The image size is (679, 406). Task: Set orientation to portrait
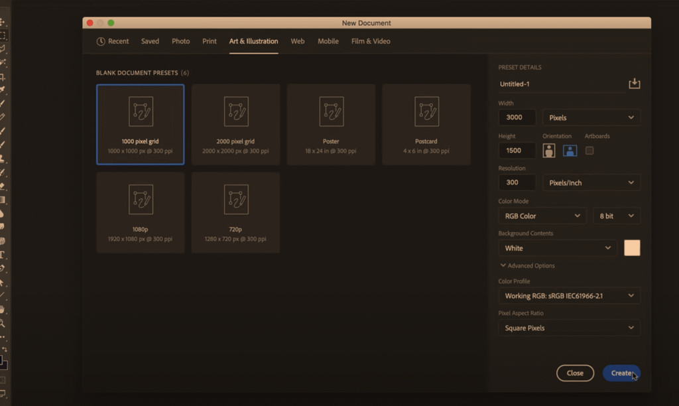(549, 151)
